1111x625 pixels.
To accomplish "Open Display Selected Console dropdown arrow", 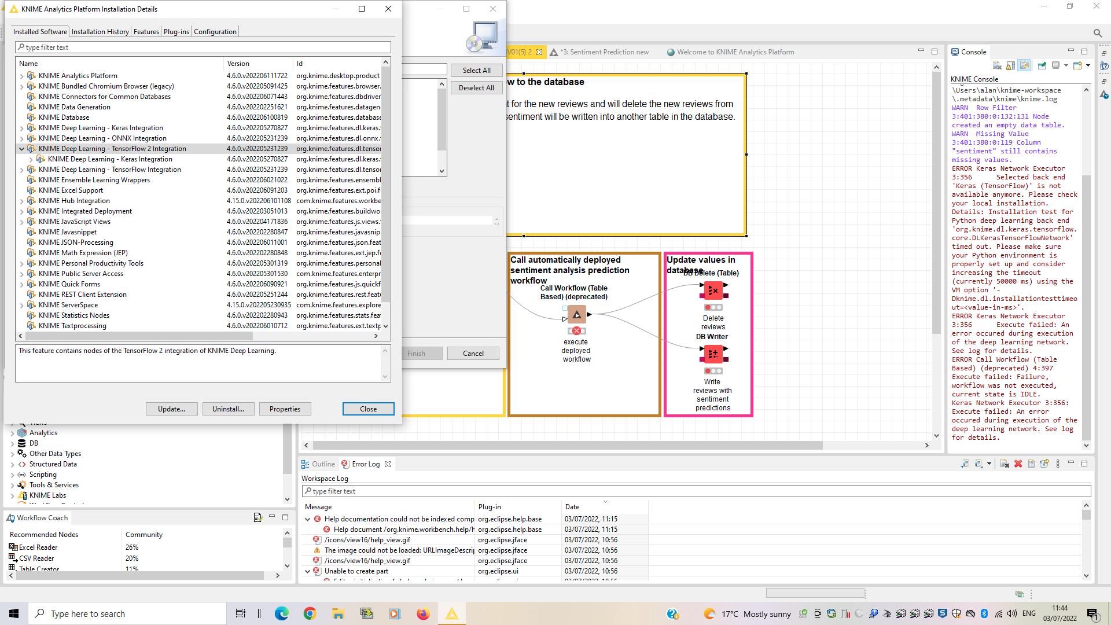I will (x=1066, y=65).
